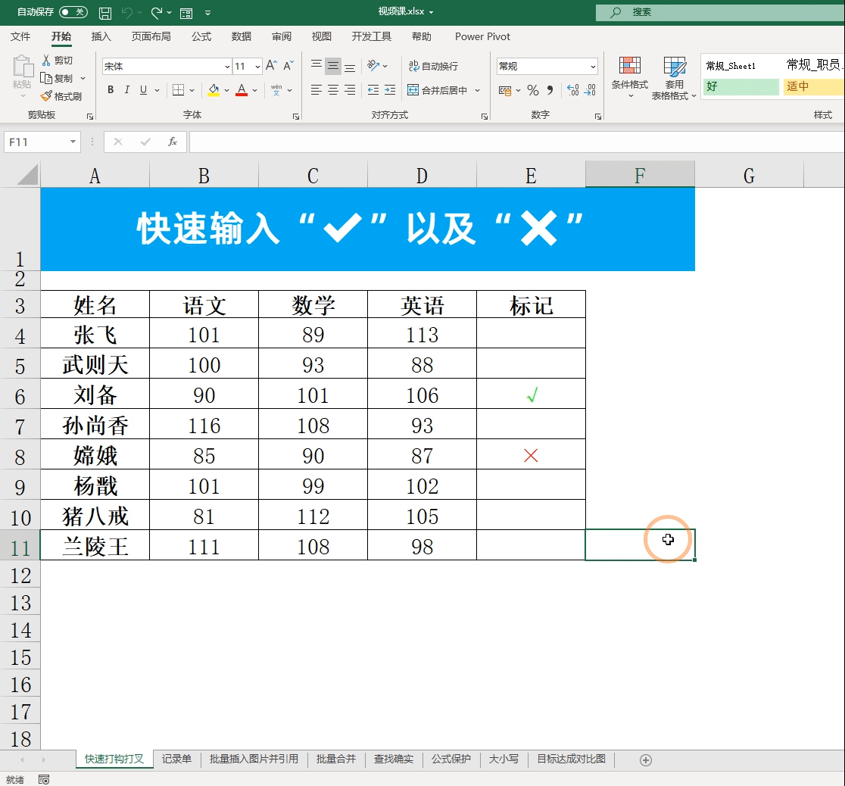Click Format as Table (套用表格格式)
The height and width of the screenshot is (786, 845).
point(673,79)
